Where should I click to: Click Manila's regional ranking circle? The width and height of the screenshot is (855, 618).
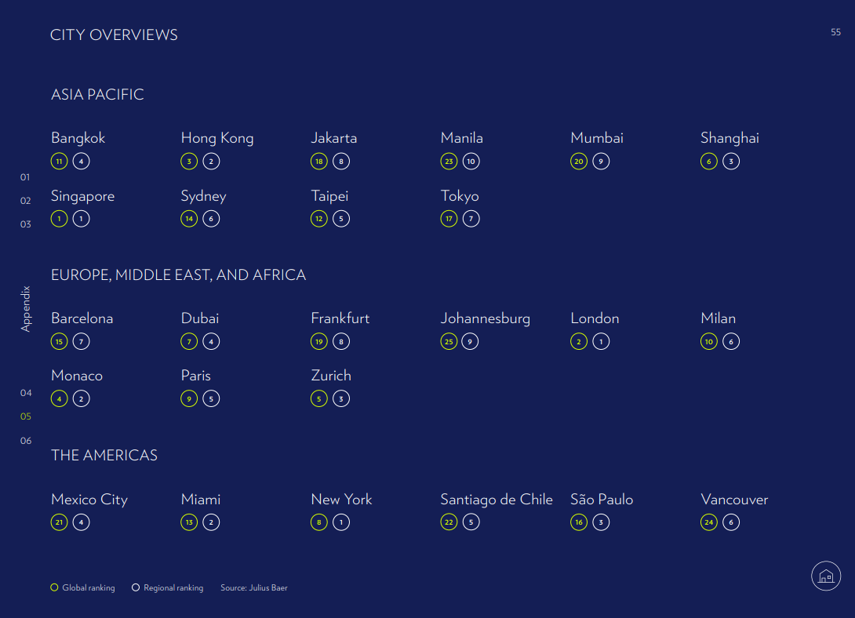(x=471, y=162)
